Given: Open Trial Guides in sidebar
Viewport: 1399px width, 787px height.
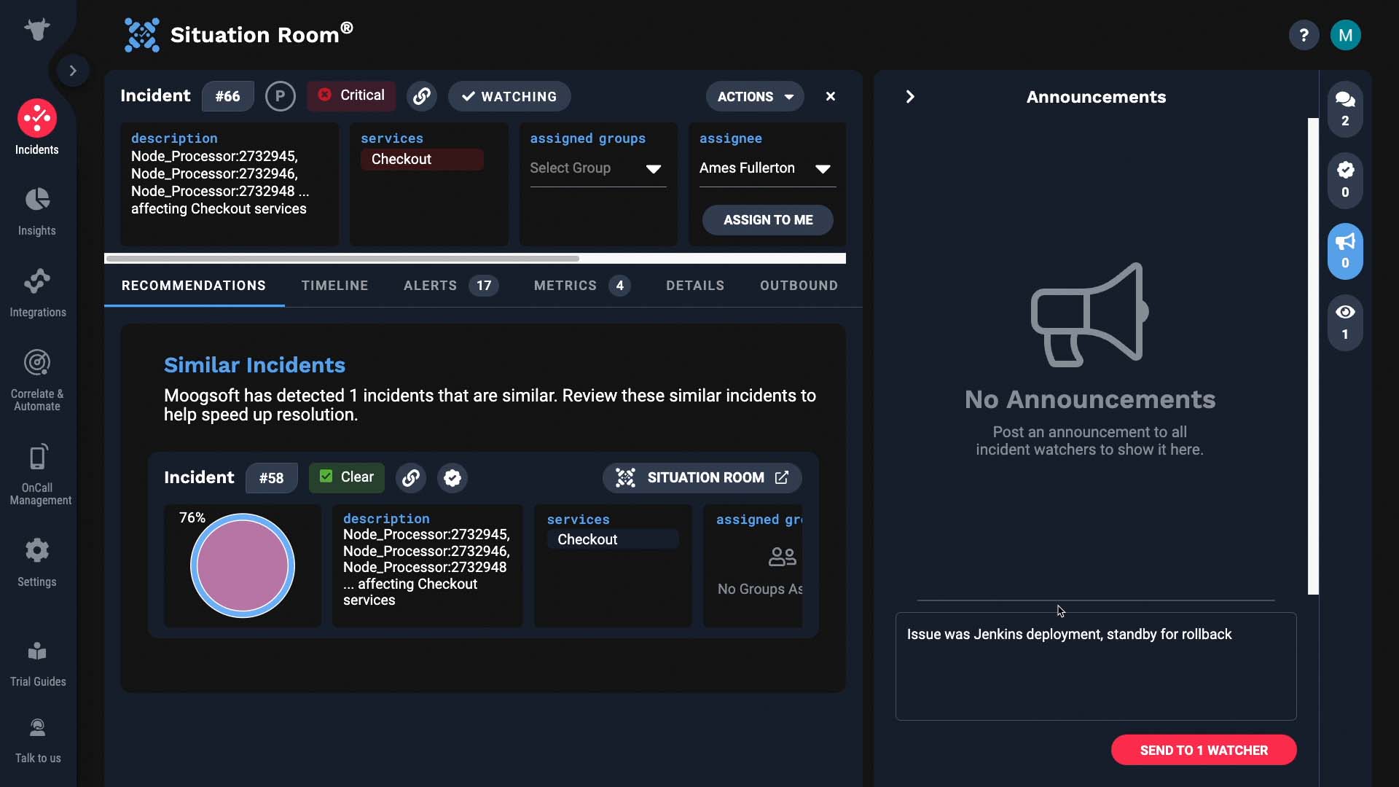Looking at the screenshot, I should click(37, 663).
